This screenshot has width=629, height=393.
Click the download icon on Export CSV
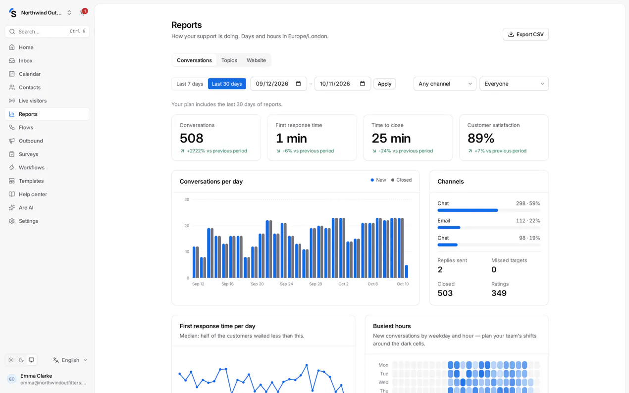(x=511, y=34)
